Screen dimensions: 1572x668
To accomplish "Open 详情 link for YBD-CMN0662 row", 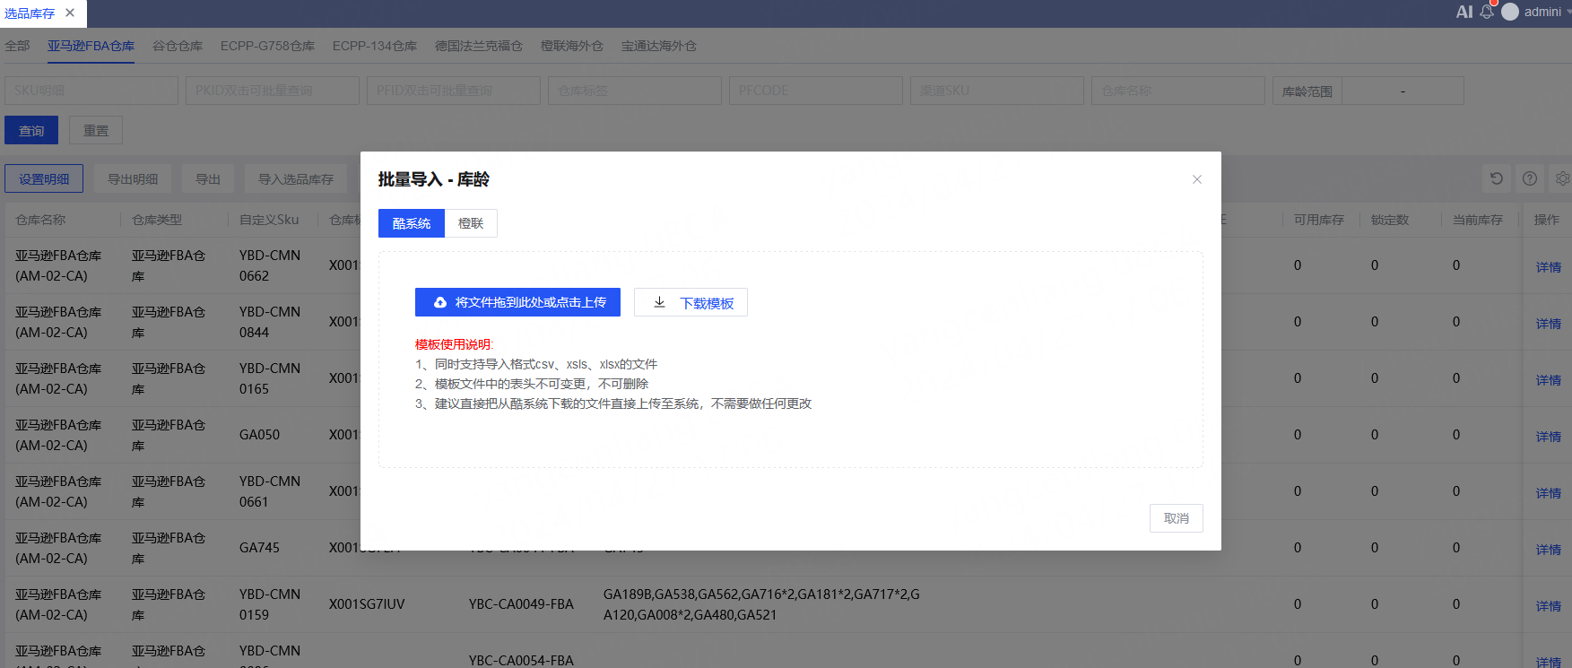I will pyautogui.click(x=1548, y=266).
